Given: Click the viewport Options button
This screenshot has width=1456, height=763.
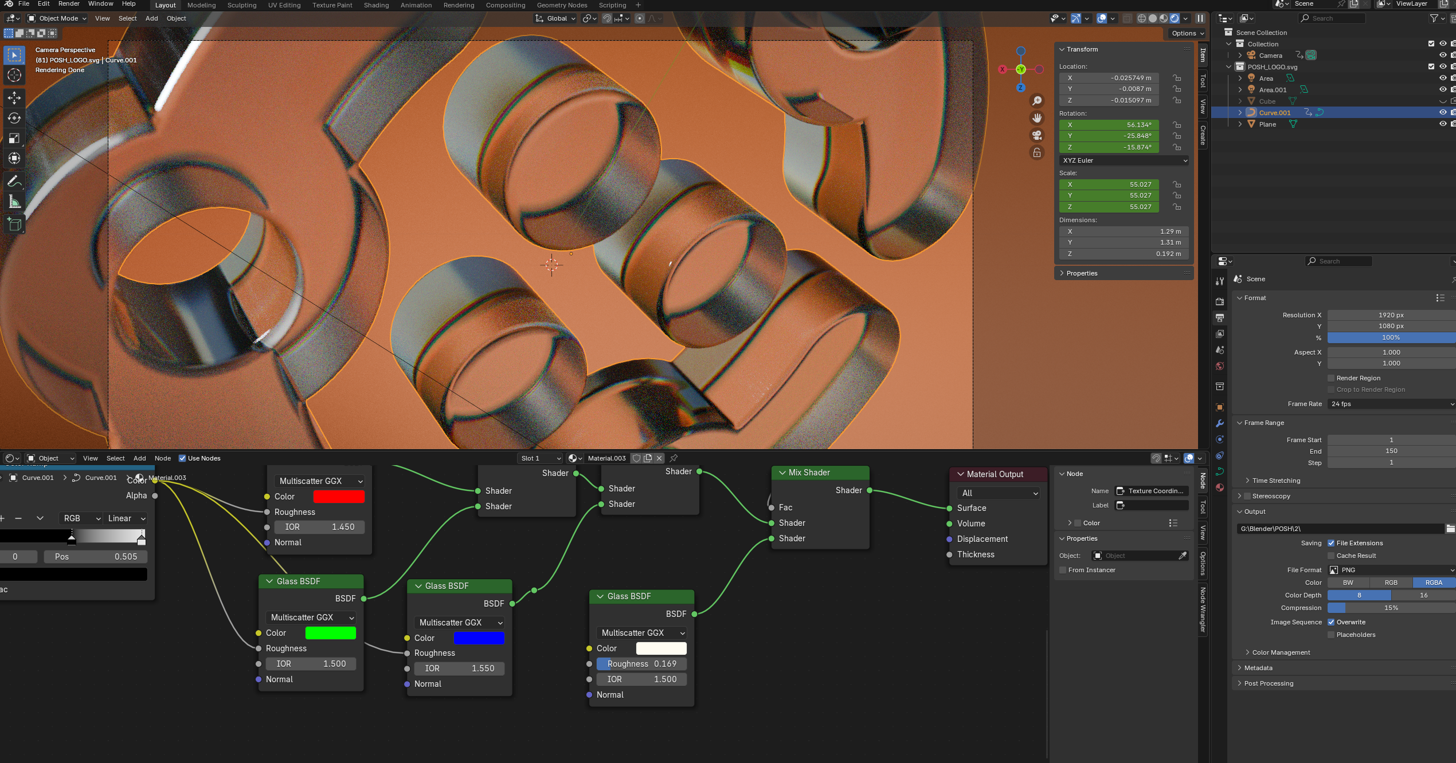Looking at the screenshot, I should 1187,33.
